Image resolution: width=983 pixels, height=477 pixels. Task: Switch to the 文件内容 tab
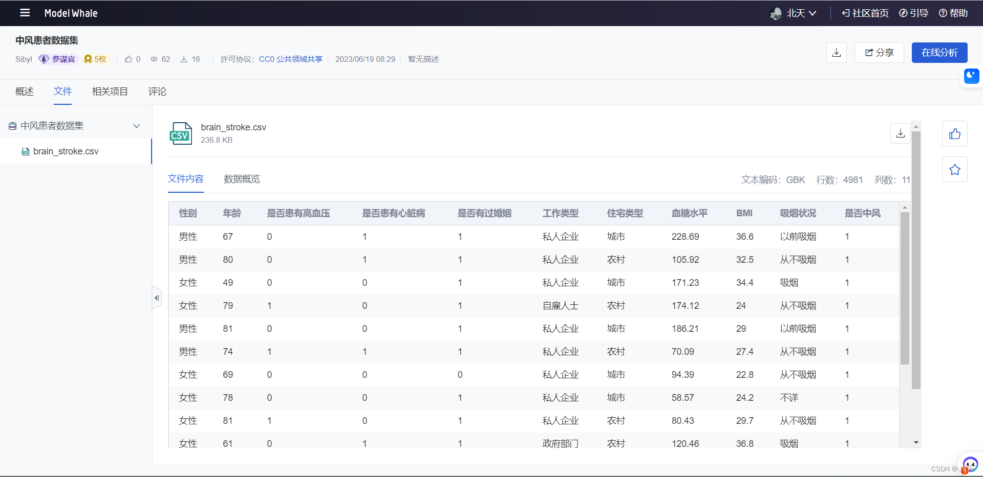[186, 179]
